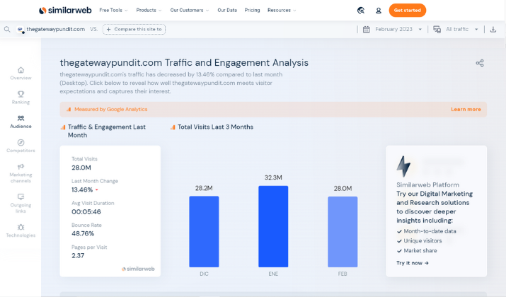Image resolution: width=506 pixels, height=297 pixels.
Task: Click the thegatewaypundit.com domain field
Action: 55,29
